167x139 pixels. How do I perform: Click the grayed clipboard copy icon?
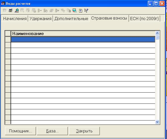coord(69,11)
